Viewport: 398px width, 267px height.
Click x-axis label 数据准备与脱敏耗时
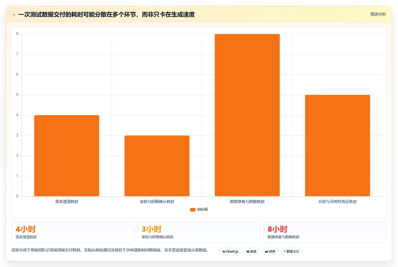click(x=247, y=201)
